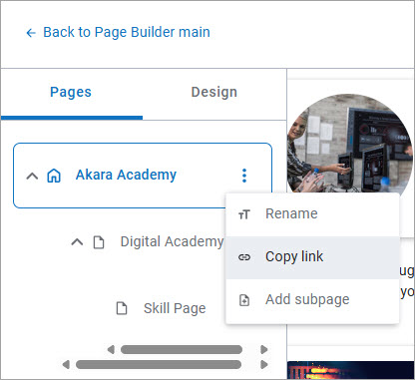Viewport: 415px width, 380px height.
Task: Open the three-dot menu for Akara Academy
Action: tap(244, 176)
